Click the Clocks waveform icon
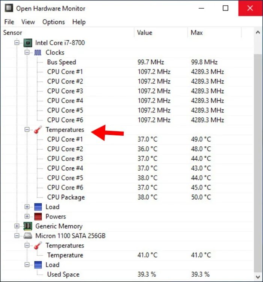Viewport: 263px width, 282px height. (x=38, y=53)
